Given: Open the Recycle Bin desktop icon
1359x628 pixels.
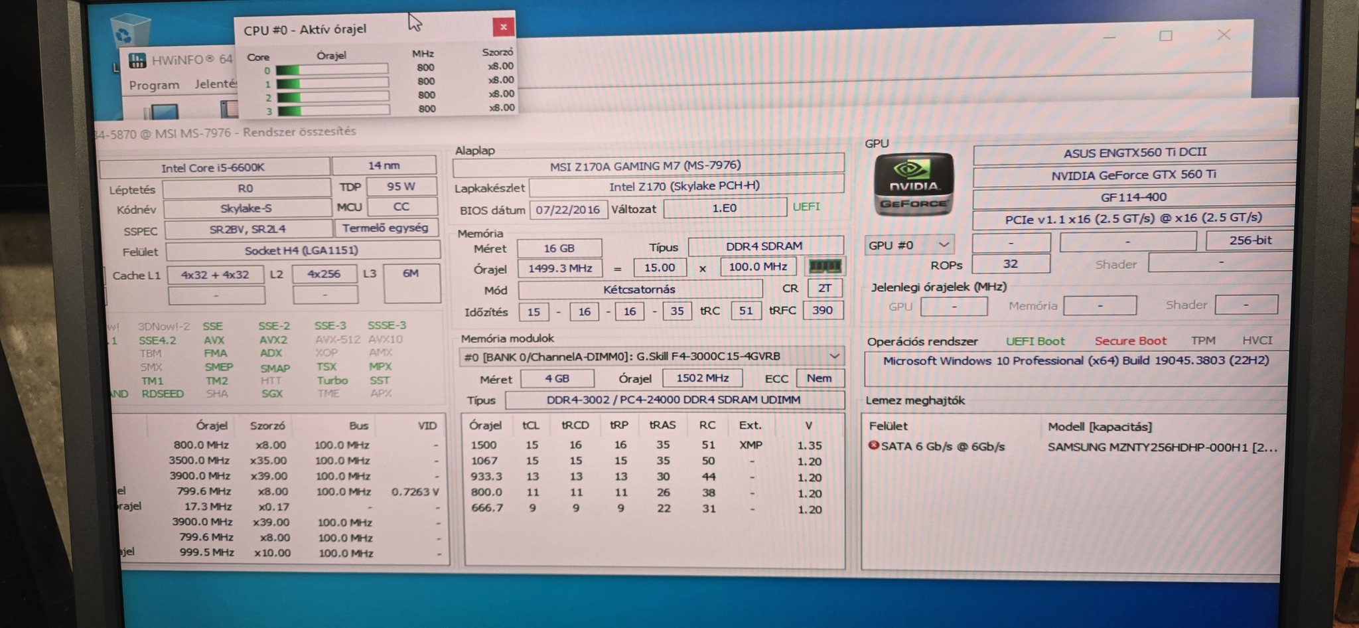Looking at the screenshot, I should (x=130, y=32).
